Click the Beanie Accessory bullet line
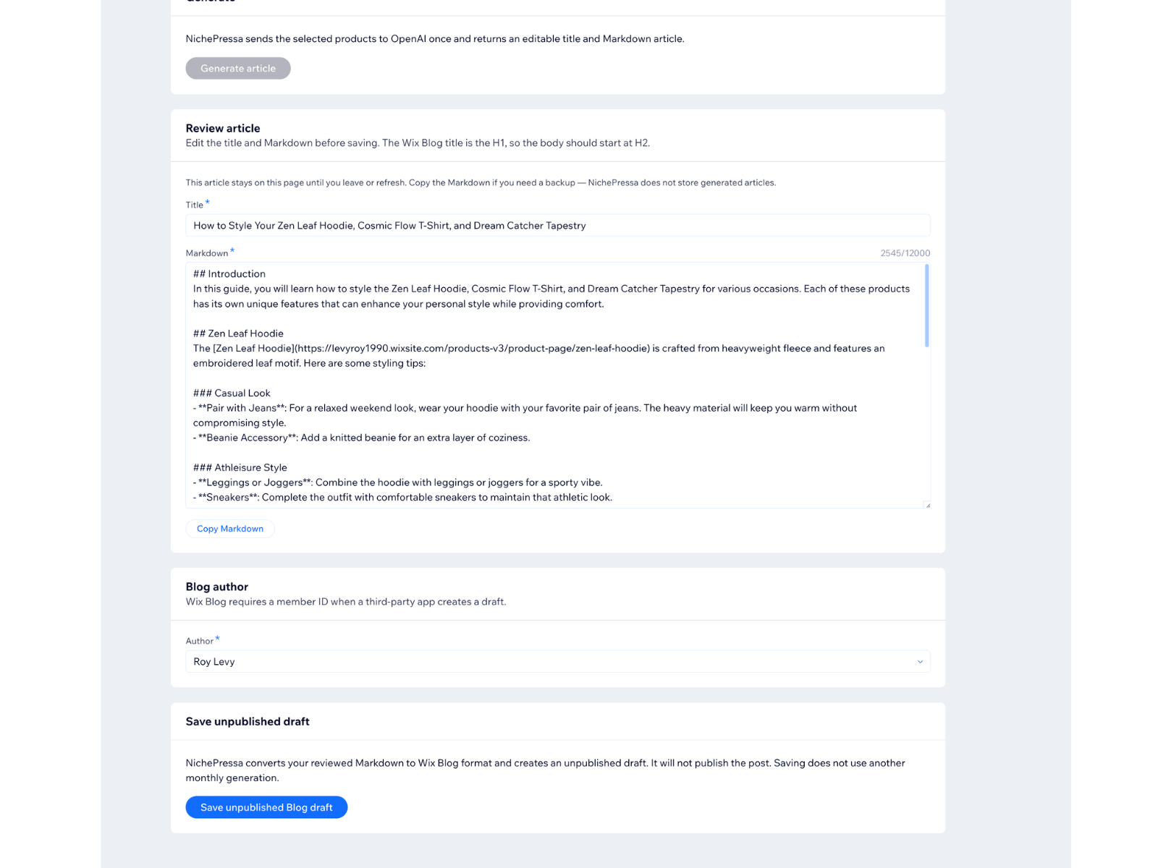Viewport: 1158px width, 868px height. click(362, 438)
